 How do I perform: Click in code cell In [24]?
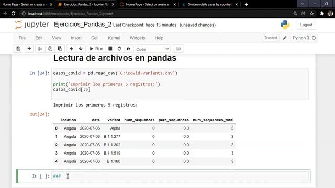point(180,84)
